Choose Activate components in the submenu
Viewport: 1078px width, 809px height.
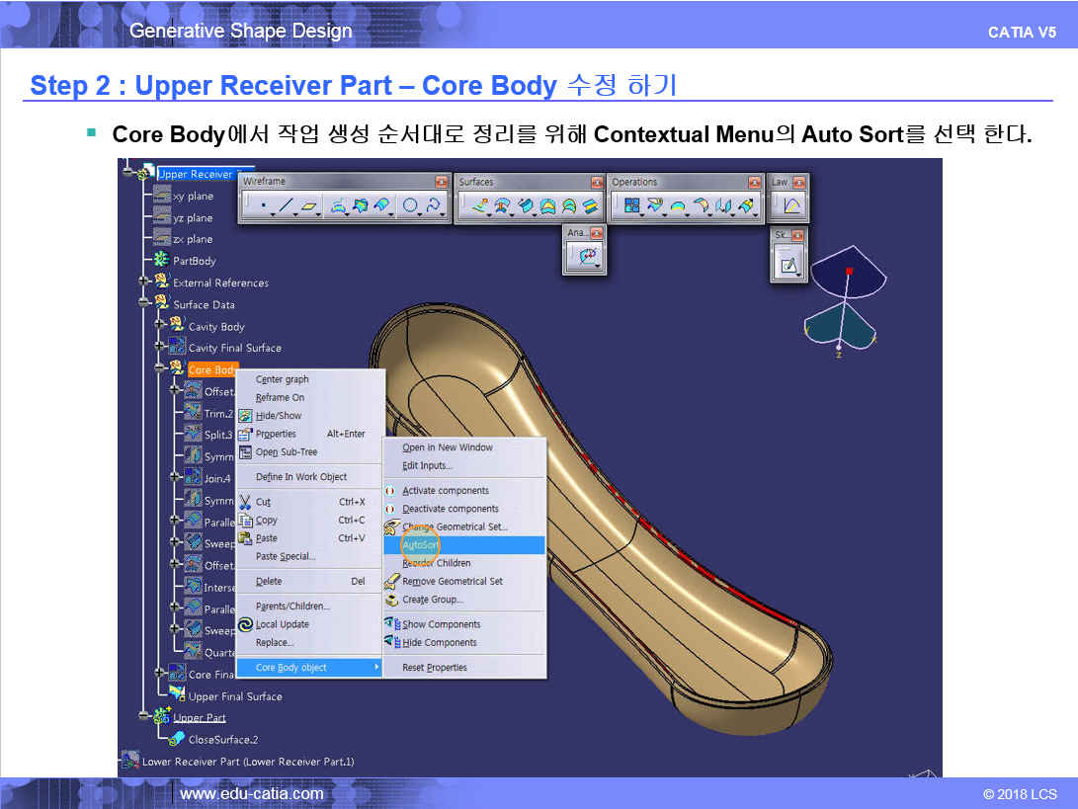coord(445,491)
